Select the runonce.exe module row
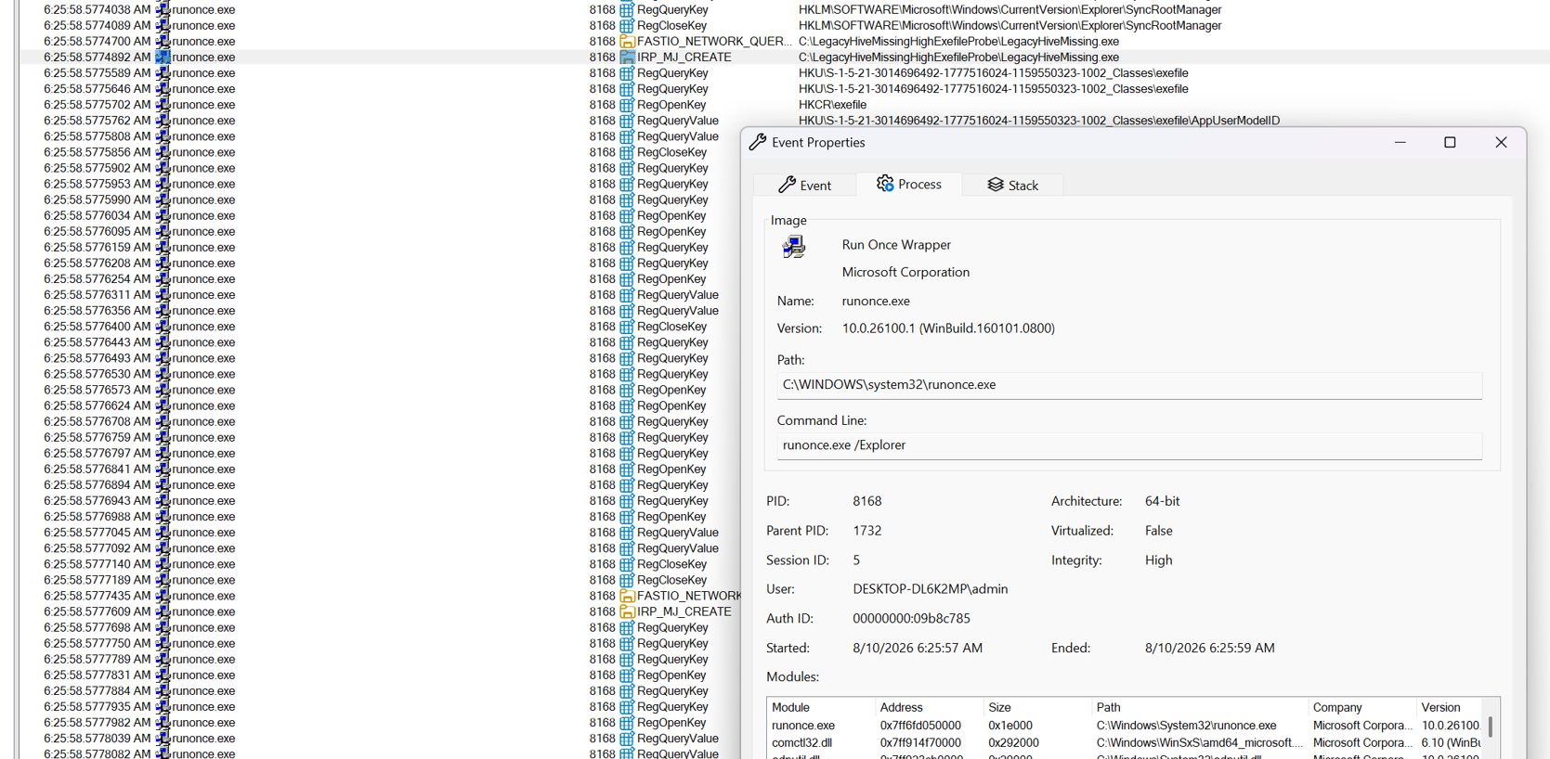1550x759 pixels. pyautogui.click(x=1126, y=726)
